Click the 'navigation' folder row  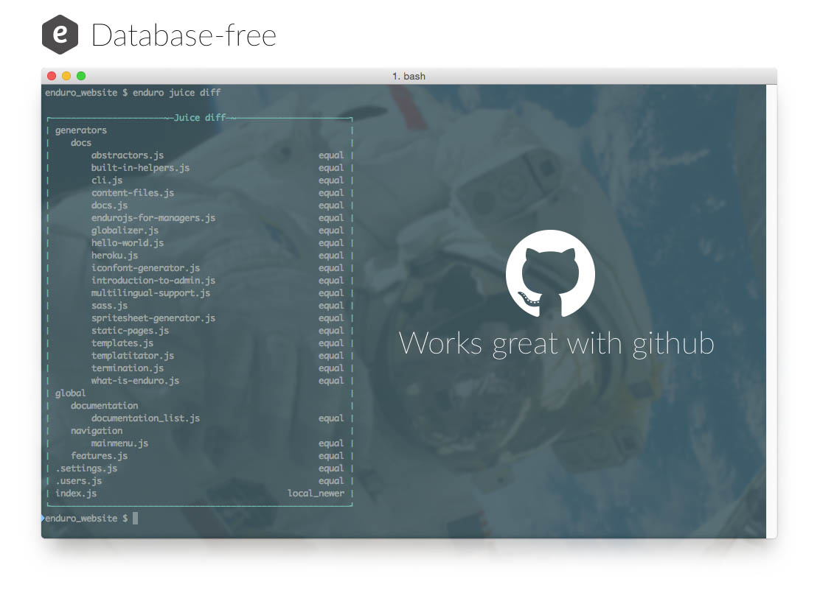point(97,430)
